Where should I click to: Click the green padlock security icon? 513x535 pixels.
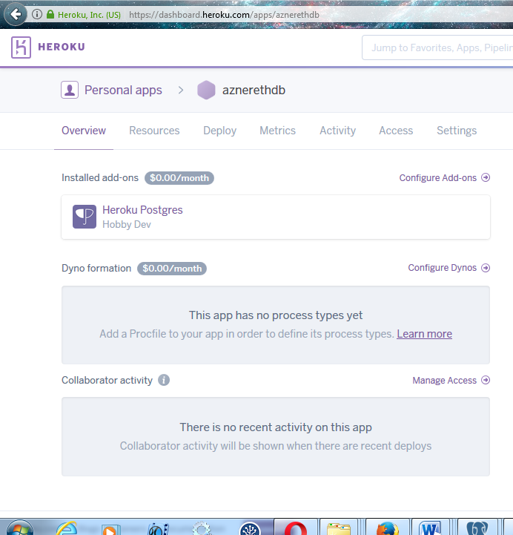click(50, 14)
